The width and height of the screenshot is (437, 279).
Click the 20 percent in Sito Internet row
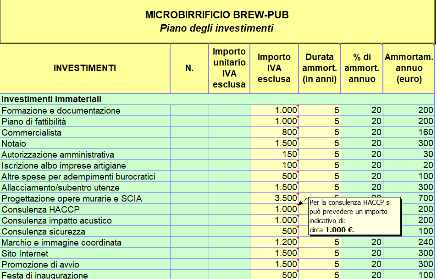pyautogui.click(x=362, y=253)
